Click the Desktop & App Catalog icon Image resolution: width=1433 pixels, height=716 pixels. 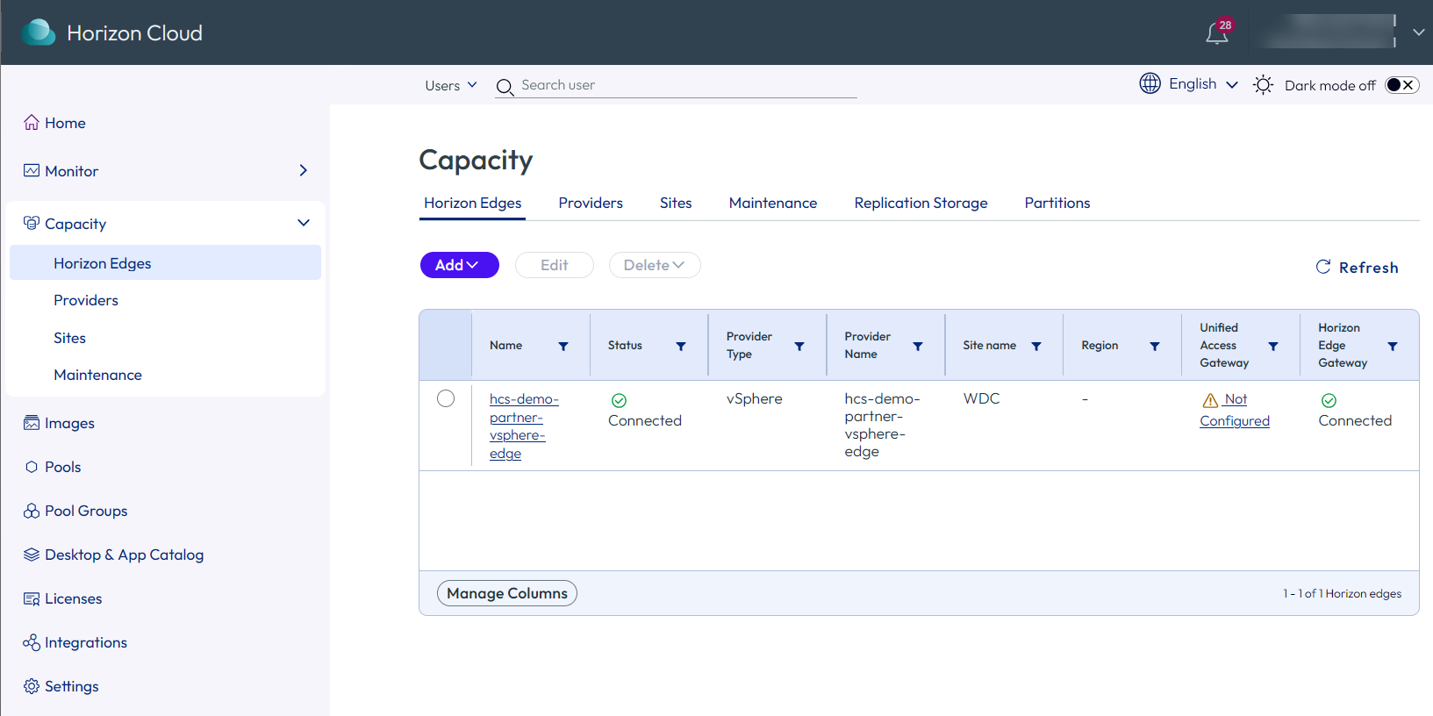coord(32,555)
